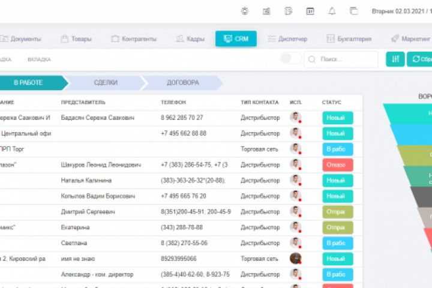Click executor avatar in Бадасян Сережа row
This screenshot has height=288, width=432.
pyautogui.click(x=296, y=118)
